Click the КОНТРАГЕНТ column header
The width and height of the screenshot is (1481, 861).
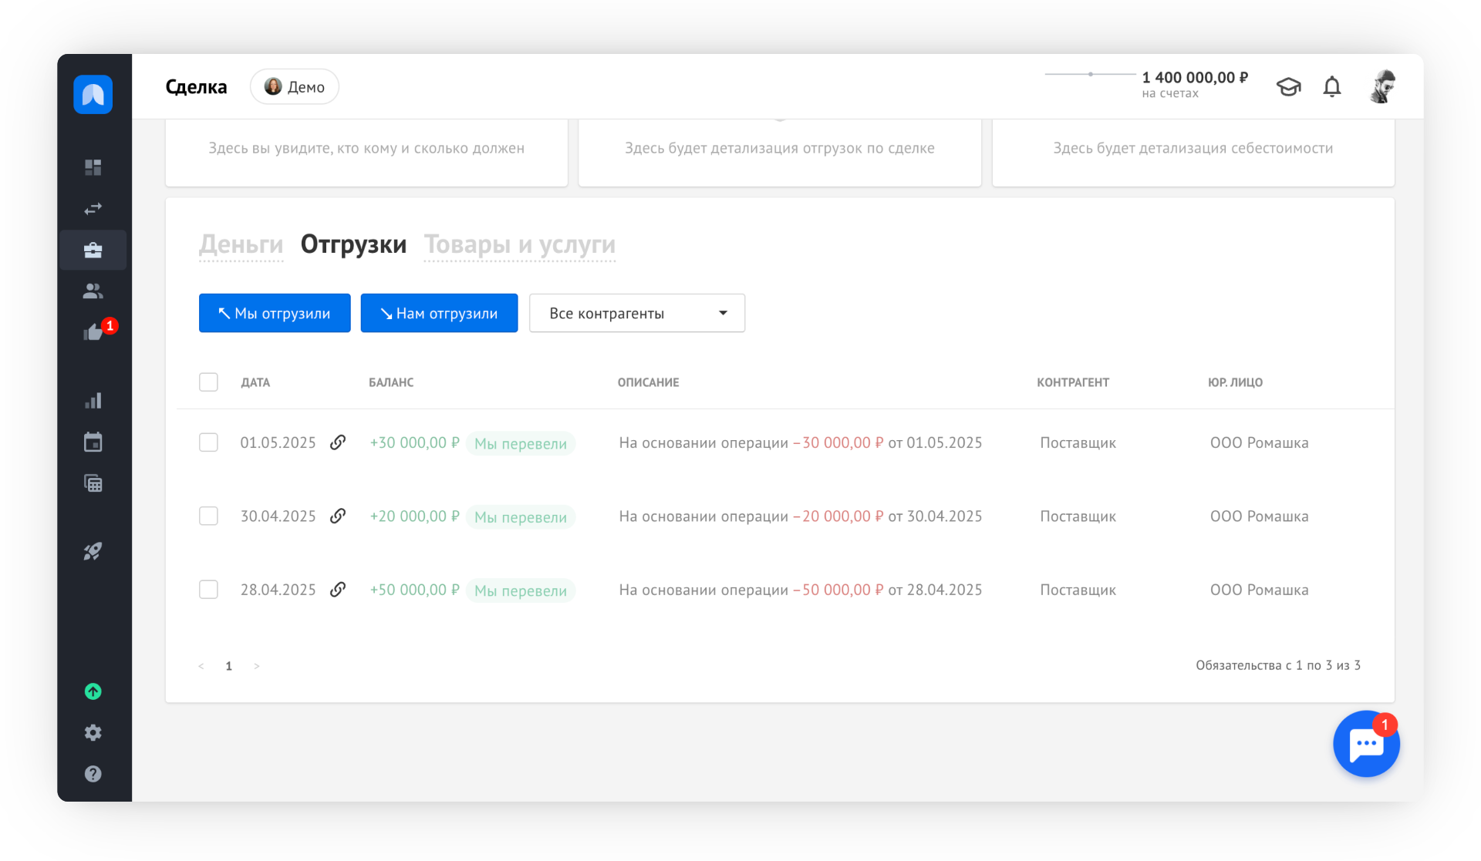coord(1073,382)
